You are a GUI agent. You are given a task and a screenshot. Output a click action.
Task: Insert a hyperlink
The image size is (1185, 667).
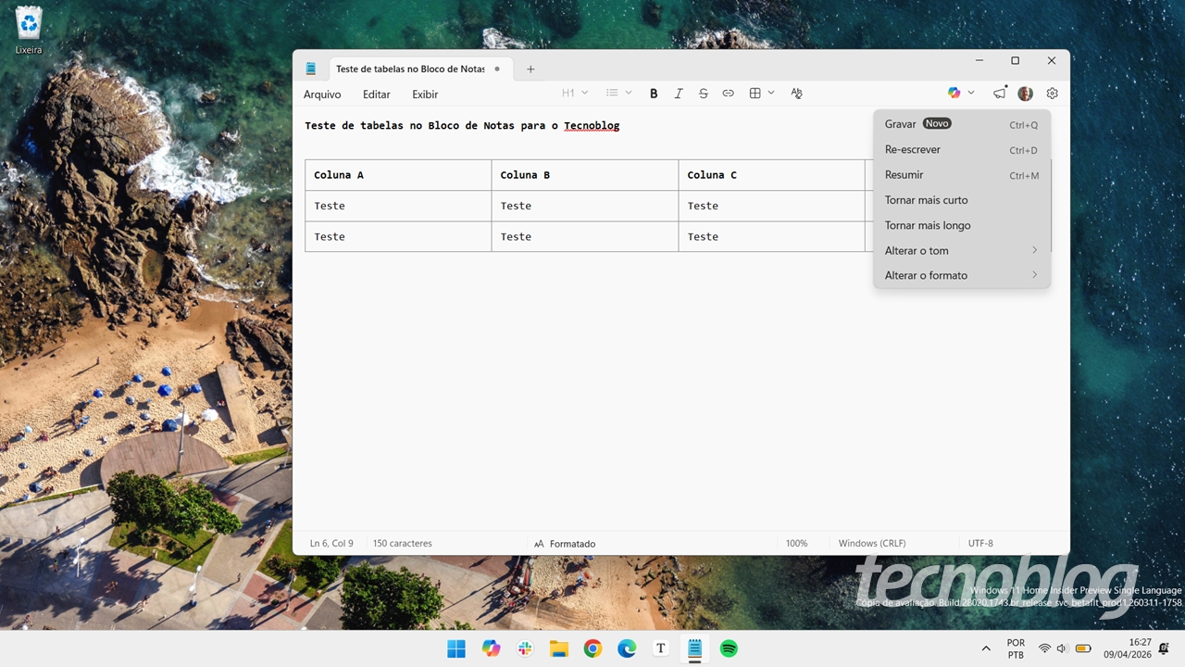coord(728,93)
